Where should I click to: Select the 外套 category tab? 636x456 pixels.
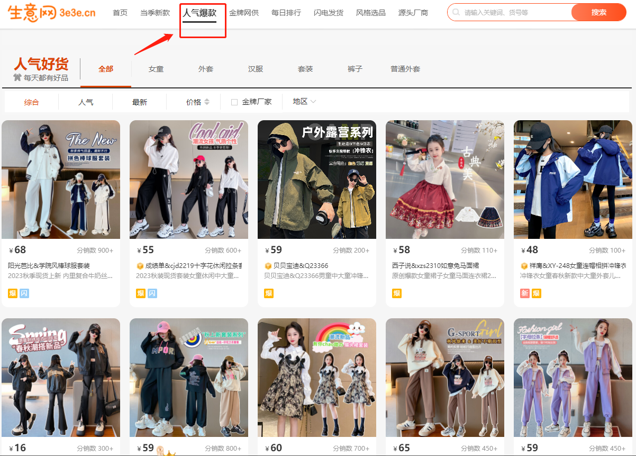[206, 69]
